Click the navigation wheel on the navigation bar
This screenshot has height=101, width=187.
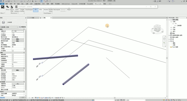164,39
